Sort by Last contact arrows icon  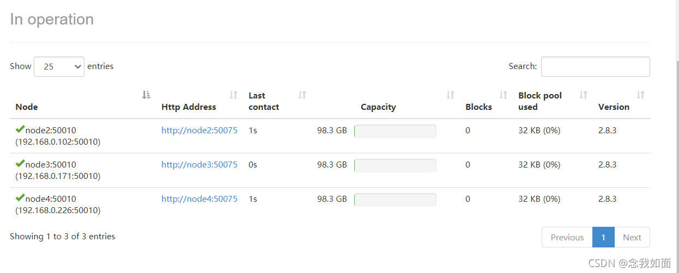[302, 95]
